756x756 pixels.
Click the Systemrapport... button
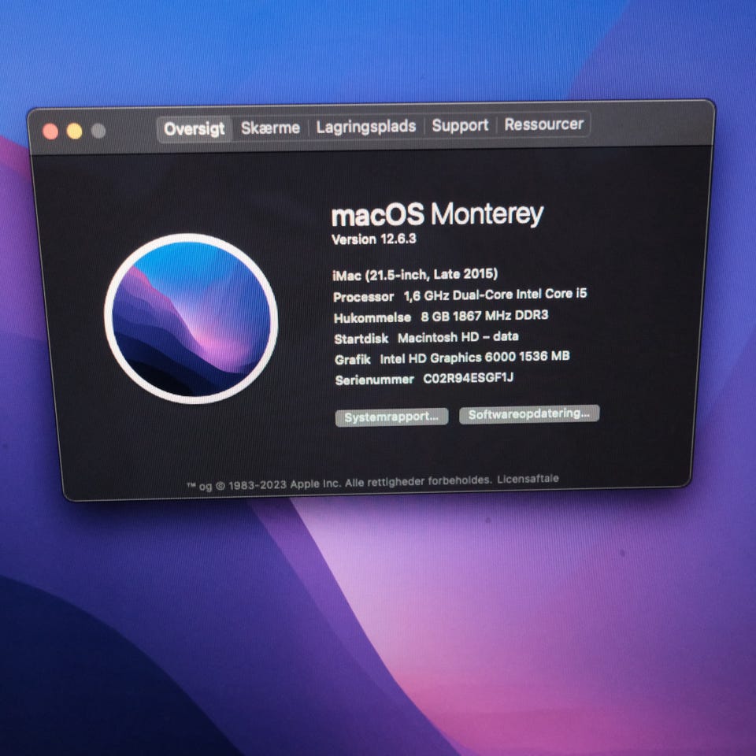(x=391, y=417)
